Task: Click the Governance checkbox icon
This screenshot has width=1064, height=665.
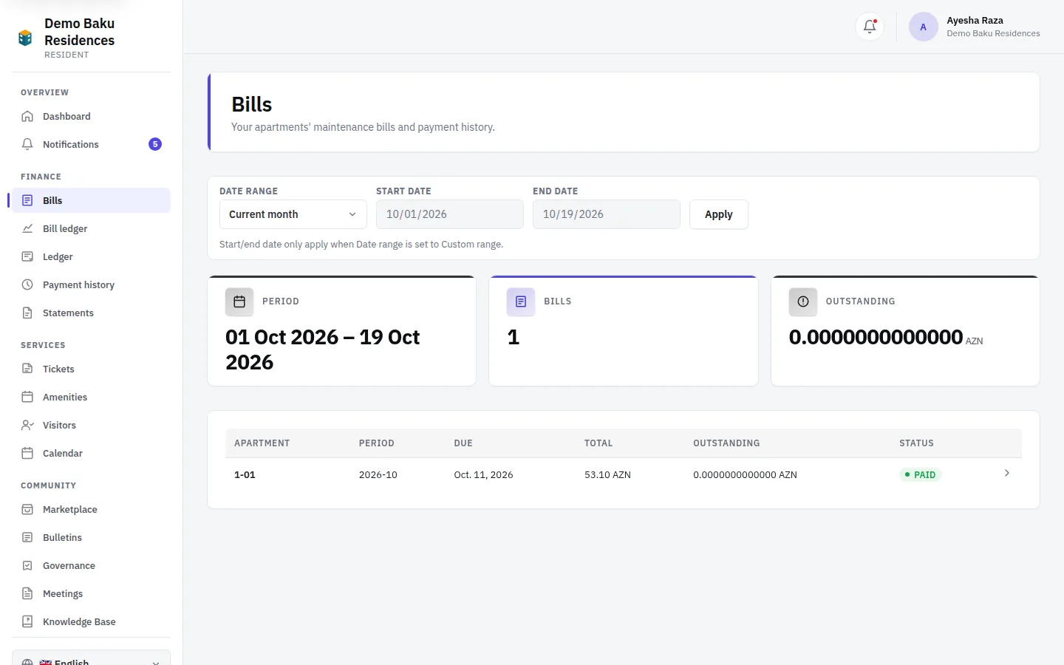Action: pos(27,565)
